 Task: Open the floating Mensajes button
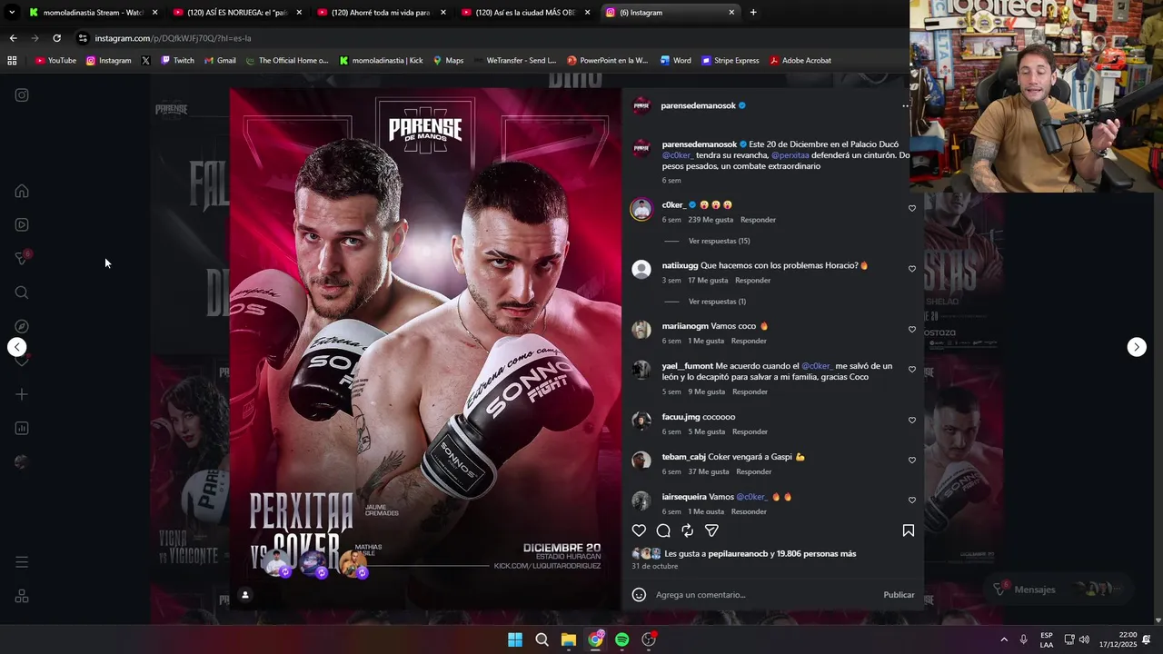(x=1058, y=590)
